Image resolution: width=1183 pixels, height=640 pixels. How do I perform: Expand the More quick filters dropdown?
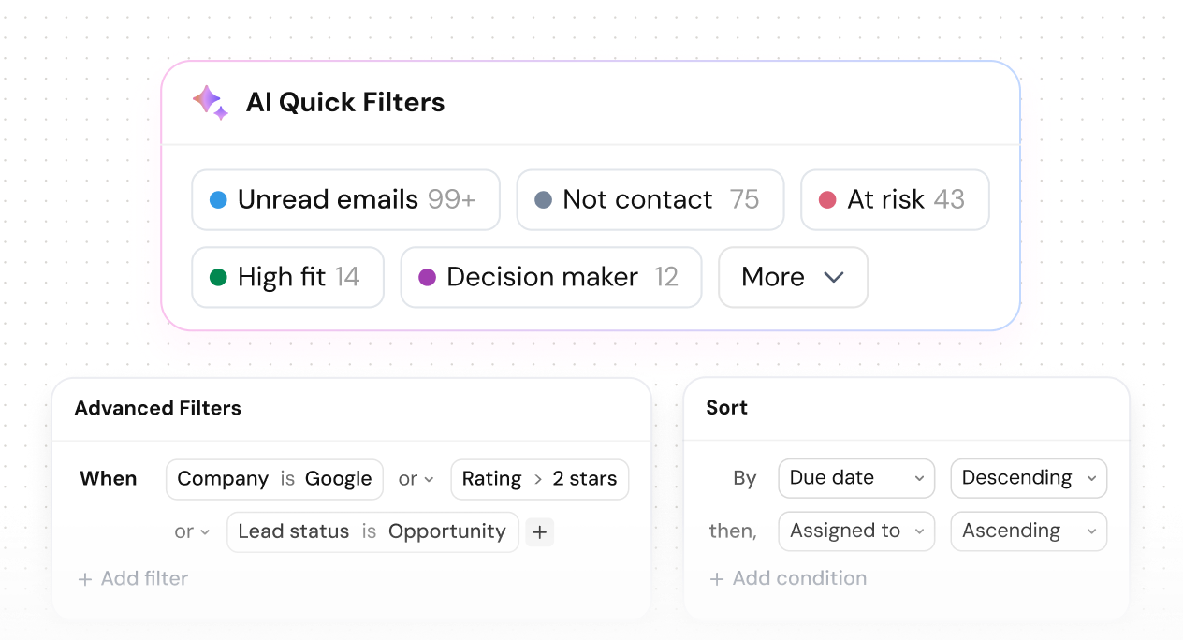pyautogui.click(x=792, y=277)
